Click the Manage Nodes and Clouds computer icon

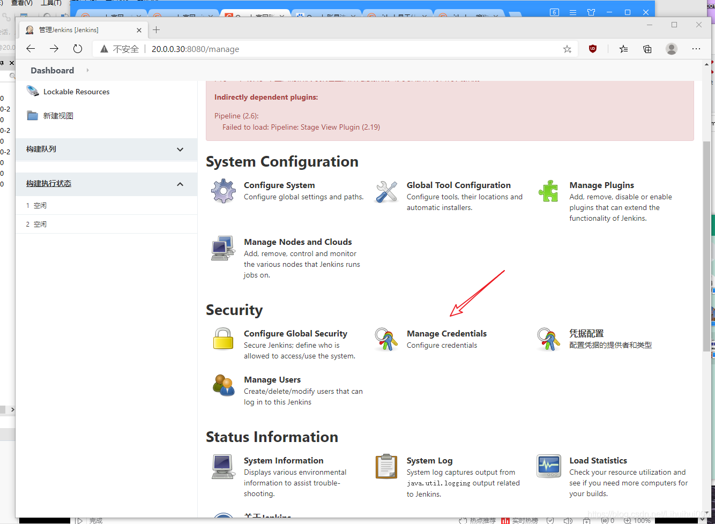[x=224, y=248]
